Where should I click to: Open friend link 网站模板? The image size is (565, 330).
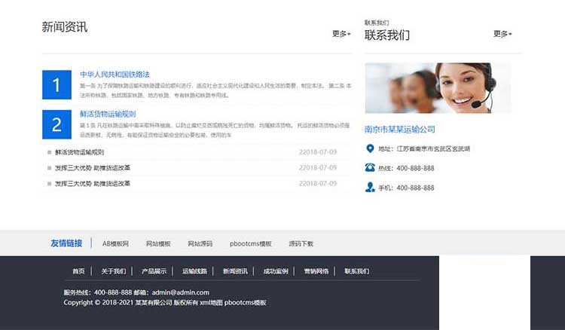tap(158, 243)
